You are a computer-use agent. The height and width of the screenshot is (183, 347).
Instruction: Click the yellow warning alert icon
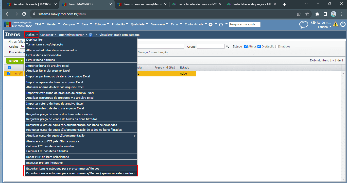[x=336, y=24]
